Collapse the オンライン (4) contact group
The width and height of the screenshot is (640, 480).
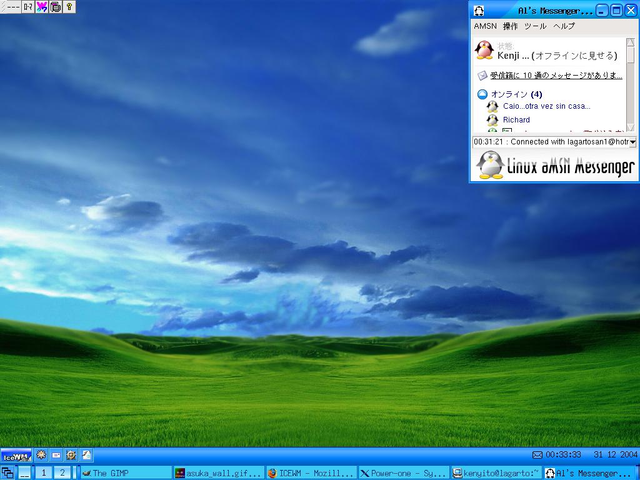pos(482,94)
